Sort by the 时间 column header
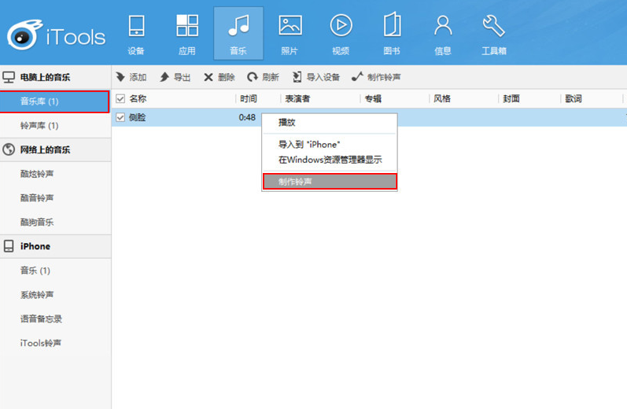Viewport: 627px width, 409px height. [249, 99]
